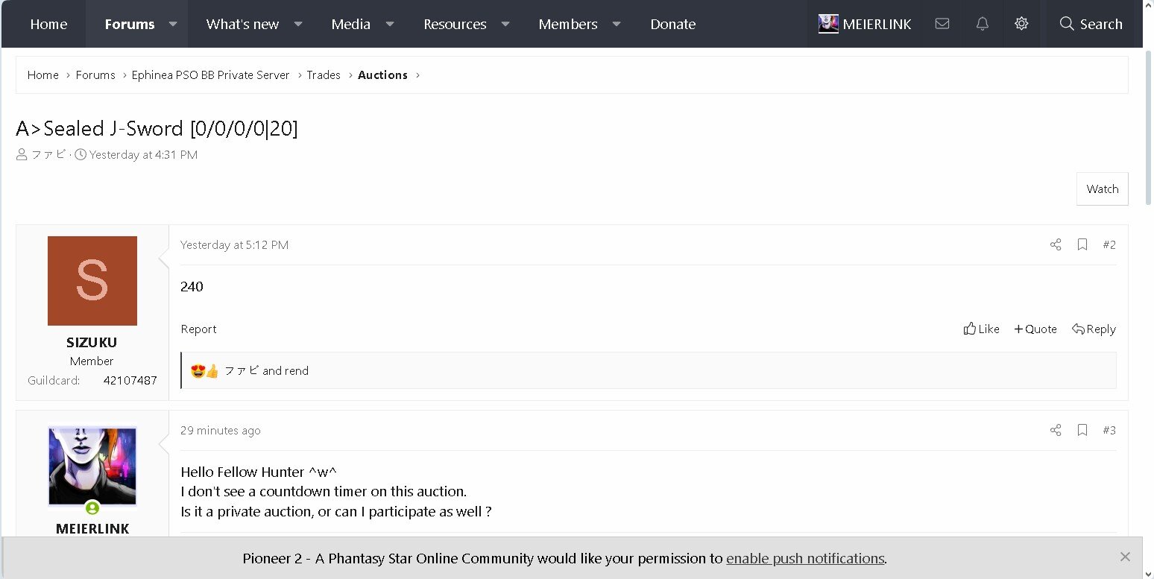The height and width of the screenshot is (579, 1154).
Task: Go to the Home nav tab
Action: (x=48, y=24)
